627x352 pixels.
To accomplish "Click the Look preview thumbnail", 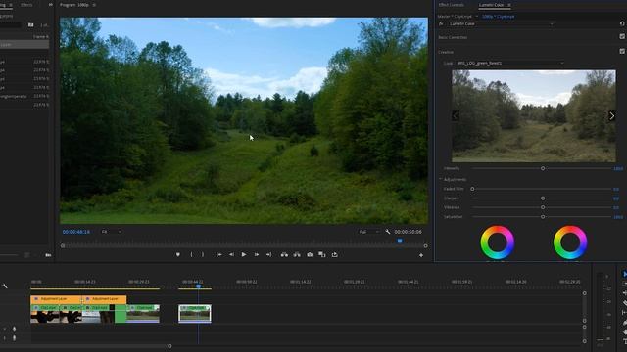I will 533,116.
